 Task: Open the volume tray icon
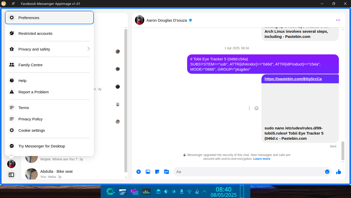point(166,192)
